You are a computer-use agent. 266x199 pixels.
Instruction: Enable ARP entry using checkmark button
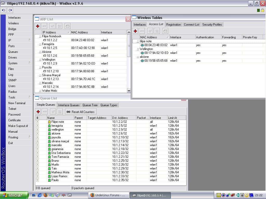click(x=52, y=26)
